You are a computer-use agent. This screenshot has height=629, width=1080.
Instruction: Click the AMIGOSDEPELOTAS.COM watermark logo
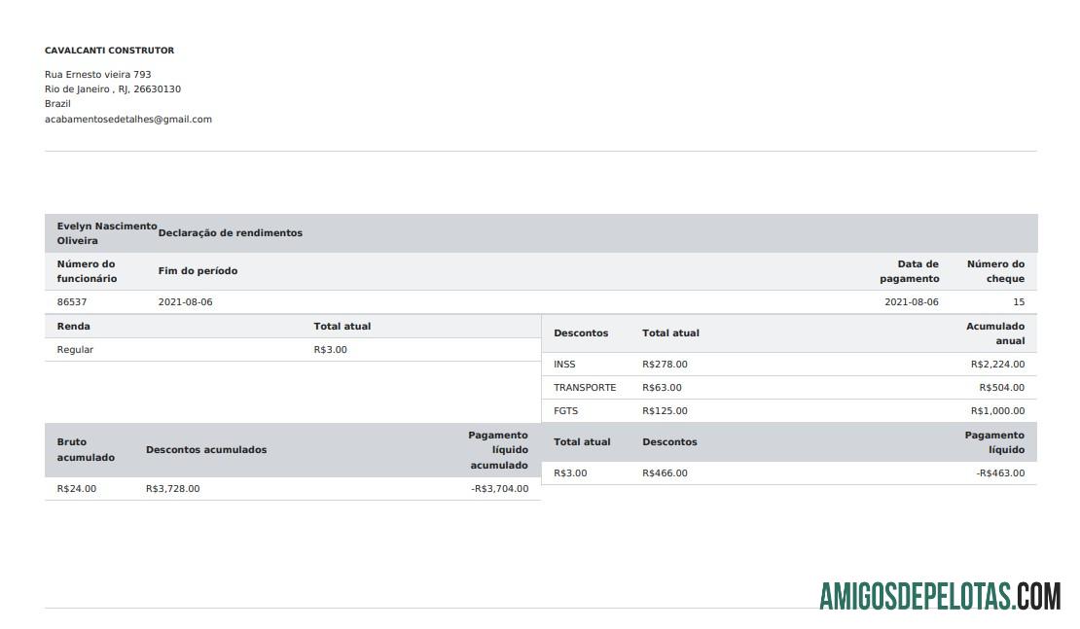point(939,595)
